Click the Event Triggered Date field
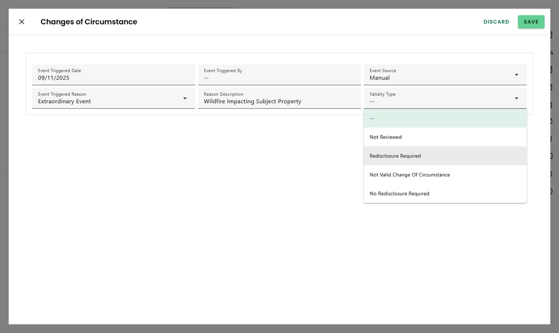Viewport: 559px width, 333px height. coord(113,75)
